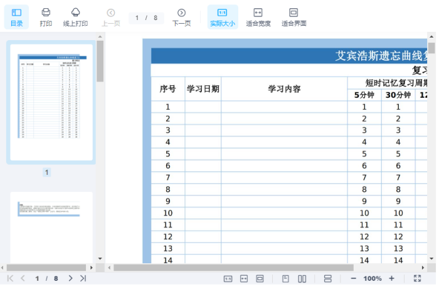Click thumbnail panel vertical scrollbar thumb
The image size is (439, 289).
(x=100, y=61)
